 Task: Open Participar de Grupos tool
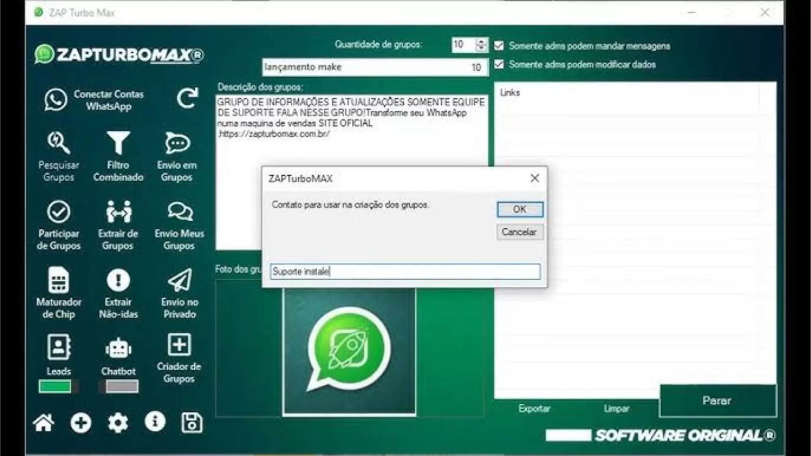click(x=58, y=225)
